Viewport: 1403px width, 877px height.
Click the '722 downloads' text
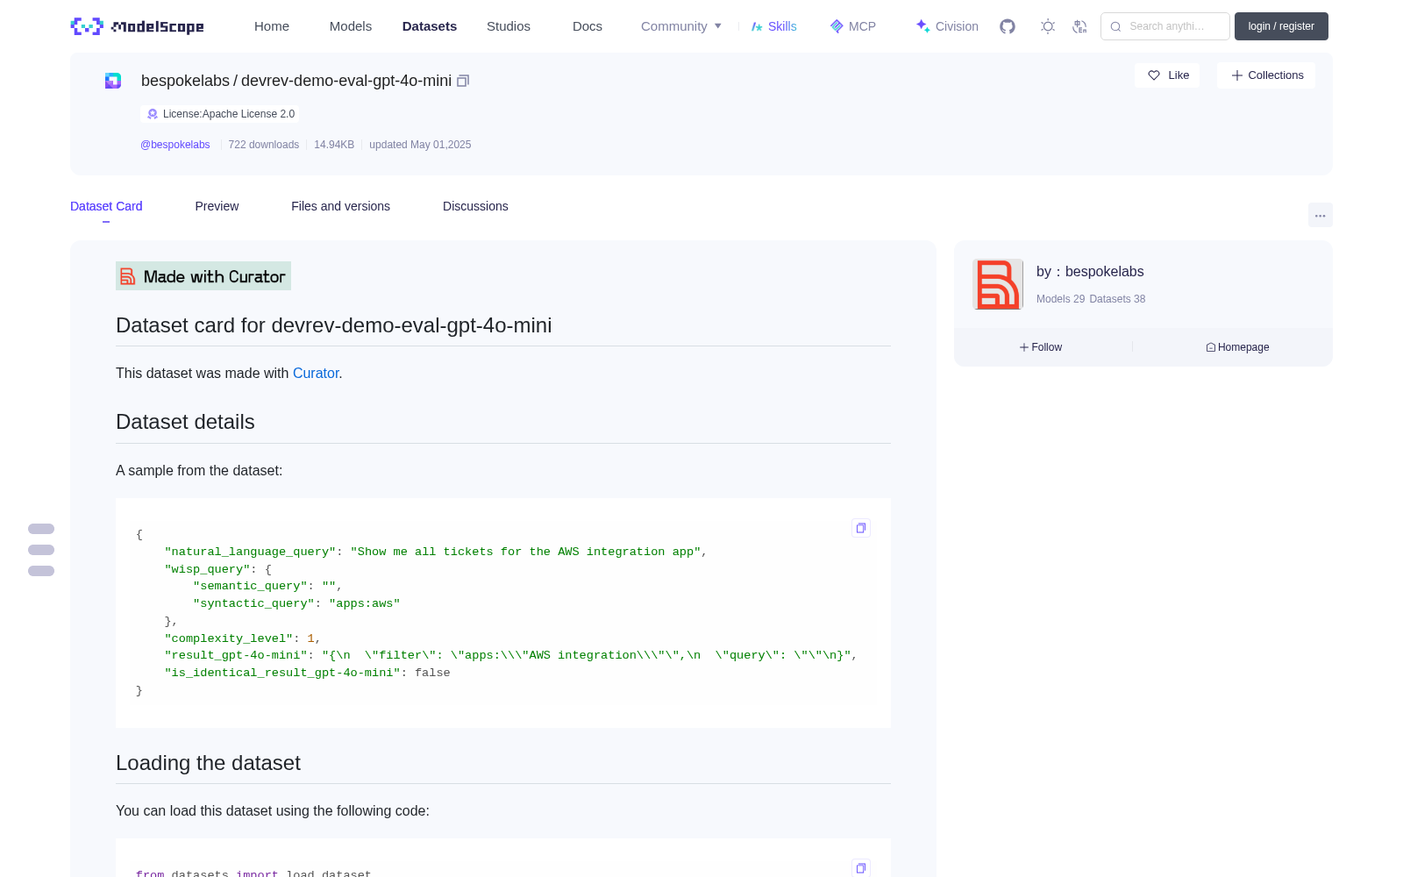(x=263, y=145)
